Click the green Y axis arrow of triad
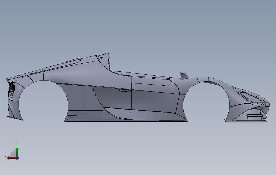Screen dimensions: 276x175 pyautogui.click(x=17, y=152)
